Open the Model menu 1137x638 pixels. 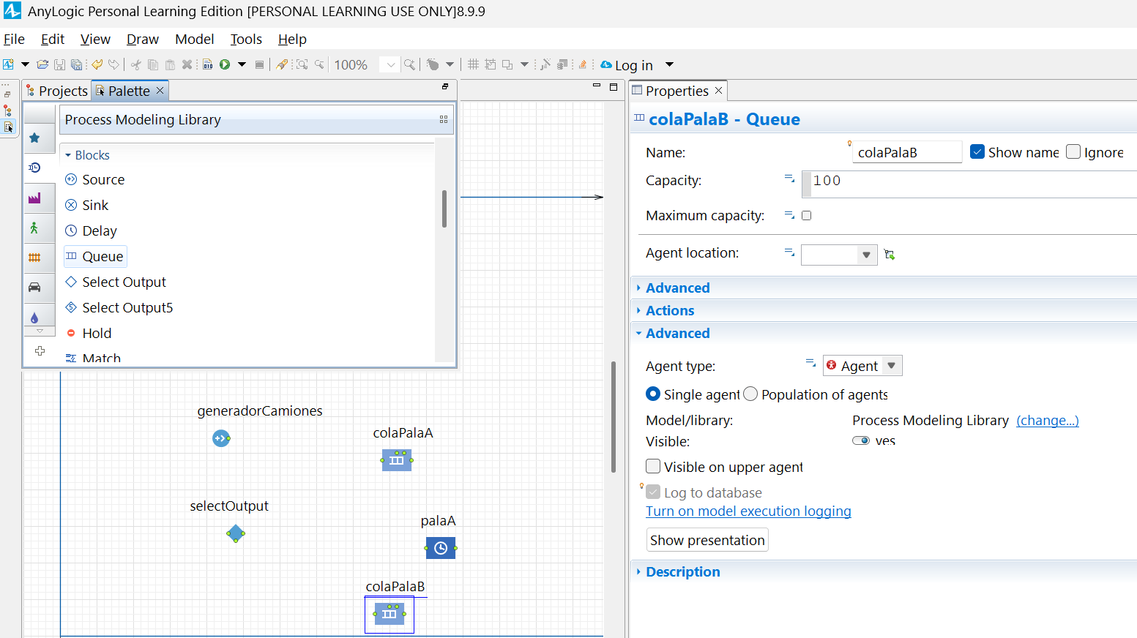[195, 39]
